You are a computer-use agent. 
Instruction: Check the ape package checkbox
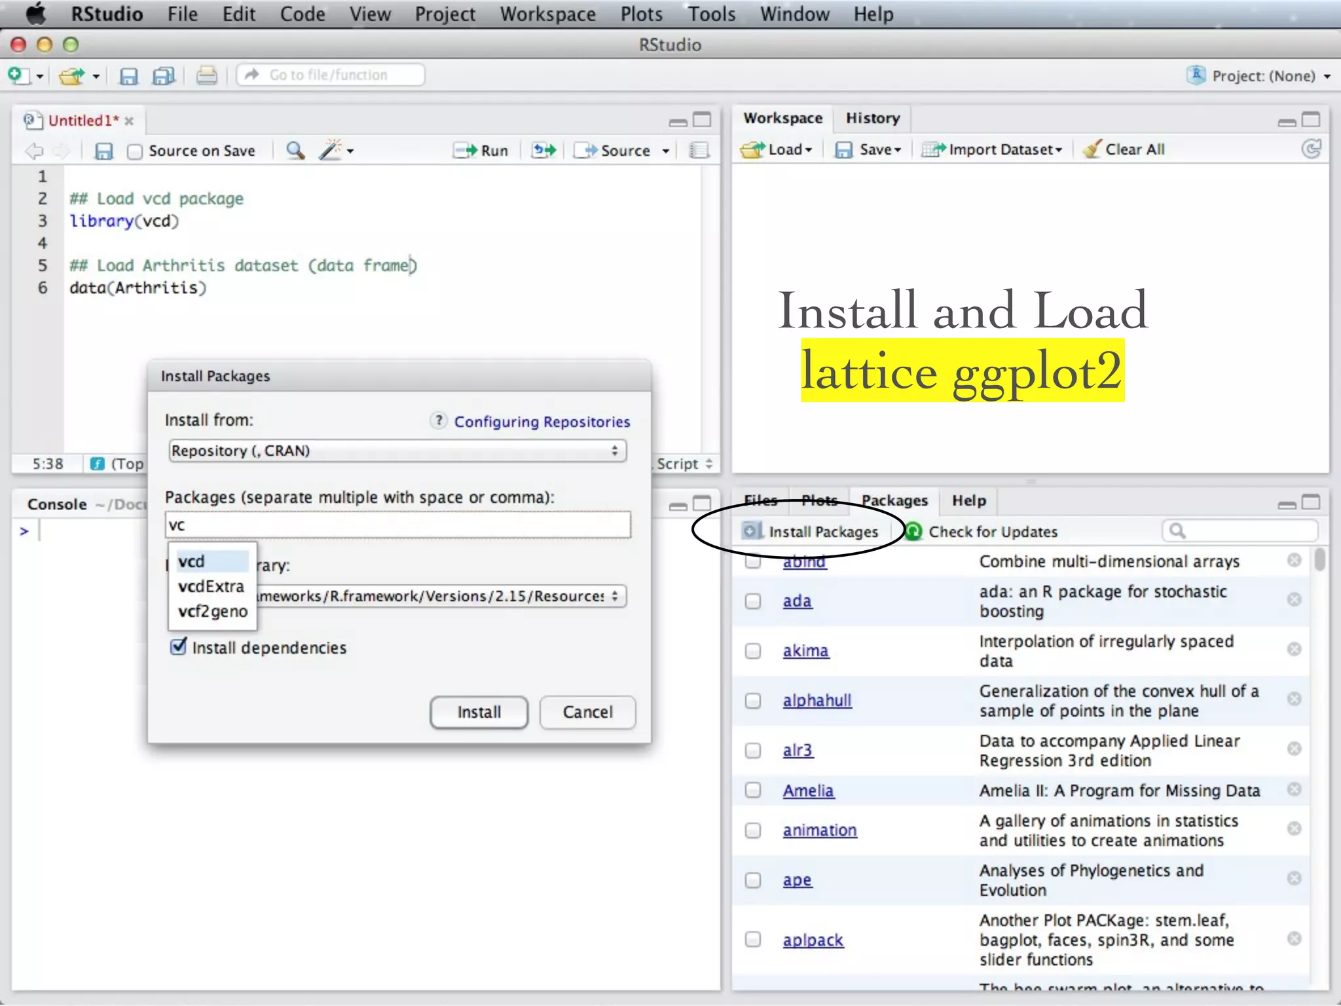point(753,880)
